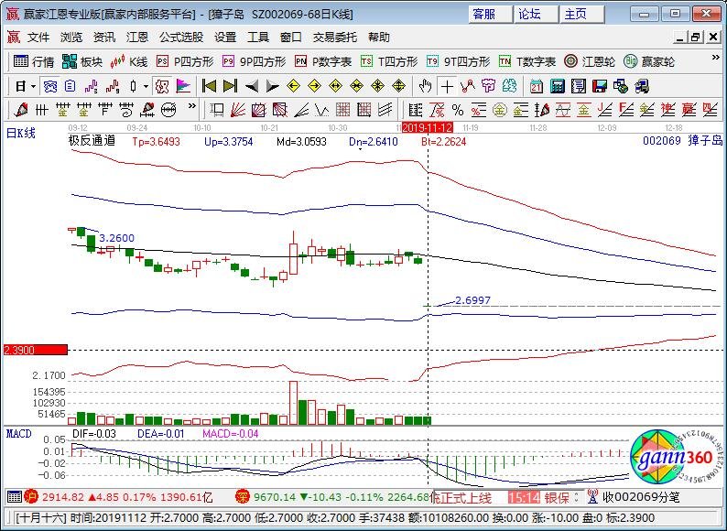This screenshot has height=531, width=727.
Task: Jump to first bar arrow icon
Action: (209, 86)
